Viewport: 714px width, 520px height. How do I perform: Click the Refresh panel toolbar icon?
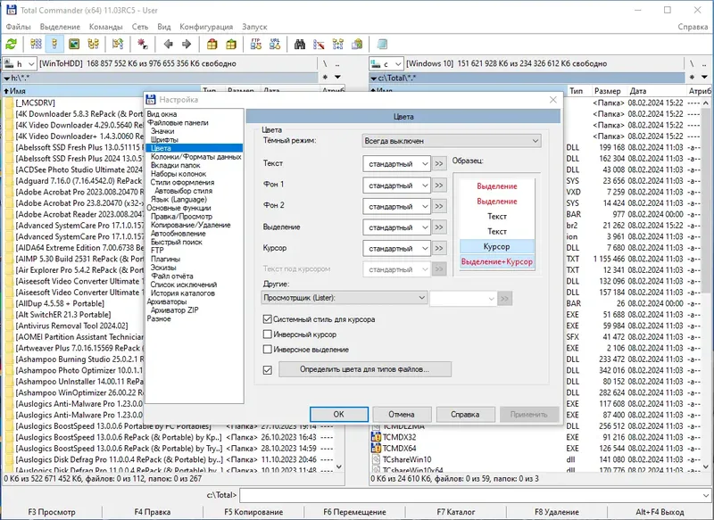pos(12,44)
